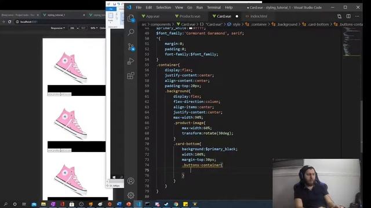
Task: Open the Search view in the activity bar
Action: tap(131, 32)
